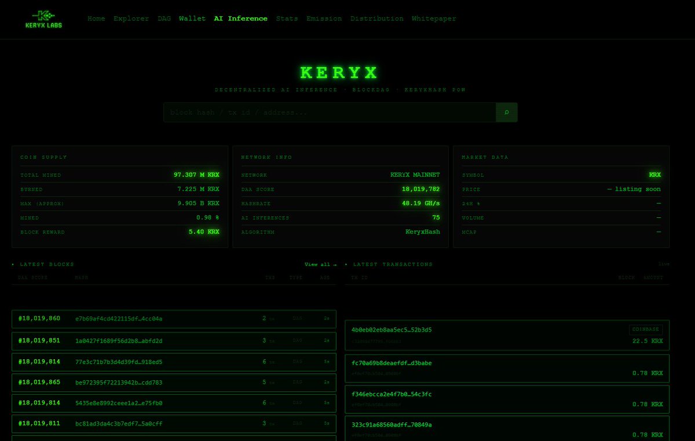Screen dimensions: 695x441
Task: Open the Home page
Action: (x=96, y=19)
